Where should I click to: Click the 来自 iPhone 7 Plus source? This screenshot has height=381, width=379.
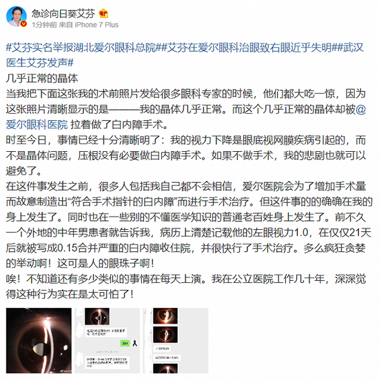pyautogui.click(x=89, y=25)
